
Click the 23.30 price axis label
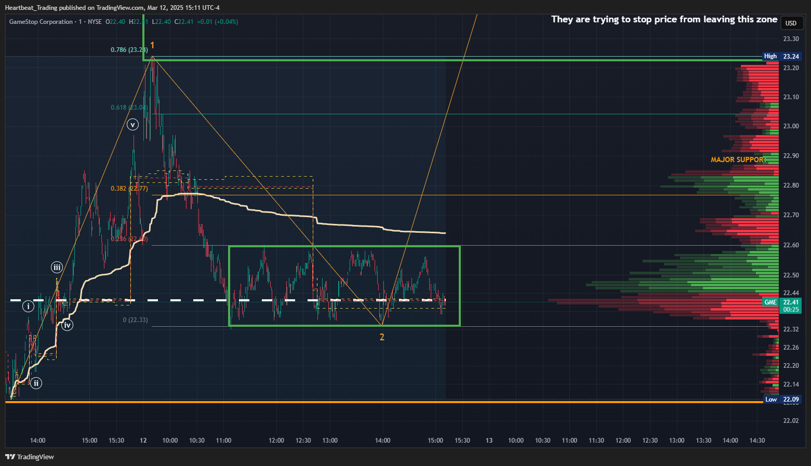791,39
